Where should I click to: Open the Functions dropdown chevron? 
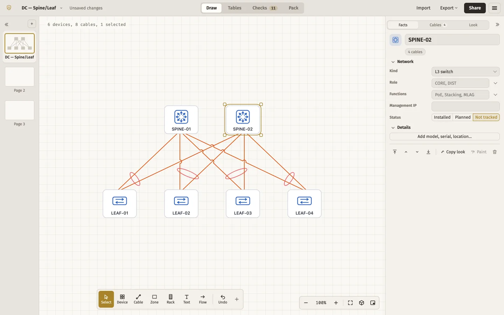[495, 95]
